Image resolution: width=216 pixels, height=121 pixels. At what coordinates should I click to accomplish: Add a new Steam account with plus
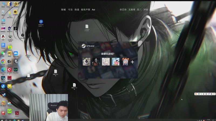(x=132, y=62)
